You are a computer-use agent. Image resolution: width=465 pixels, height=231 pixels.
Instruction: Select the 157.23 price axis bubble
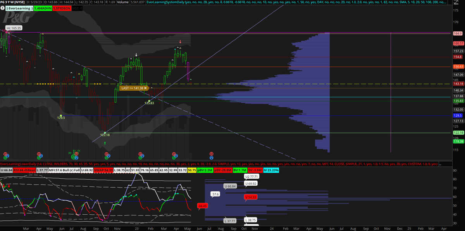pyautogui.click(x=458, y=51)
